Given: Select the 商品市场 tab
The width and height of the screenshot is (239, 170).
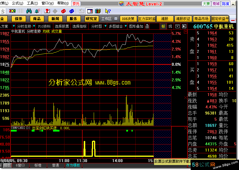Looking at the screenshot, I should point(201,19).
